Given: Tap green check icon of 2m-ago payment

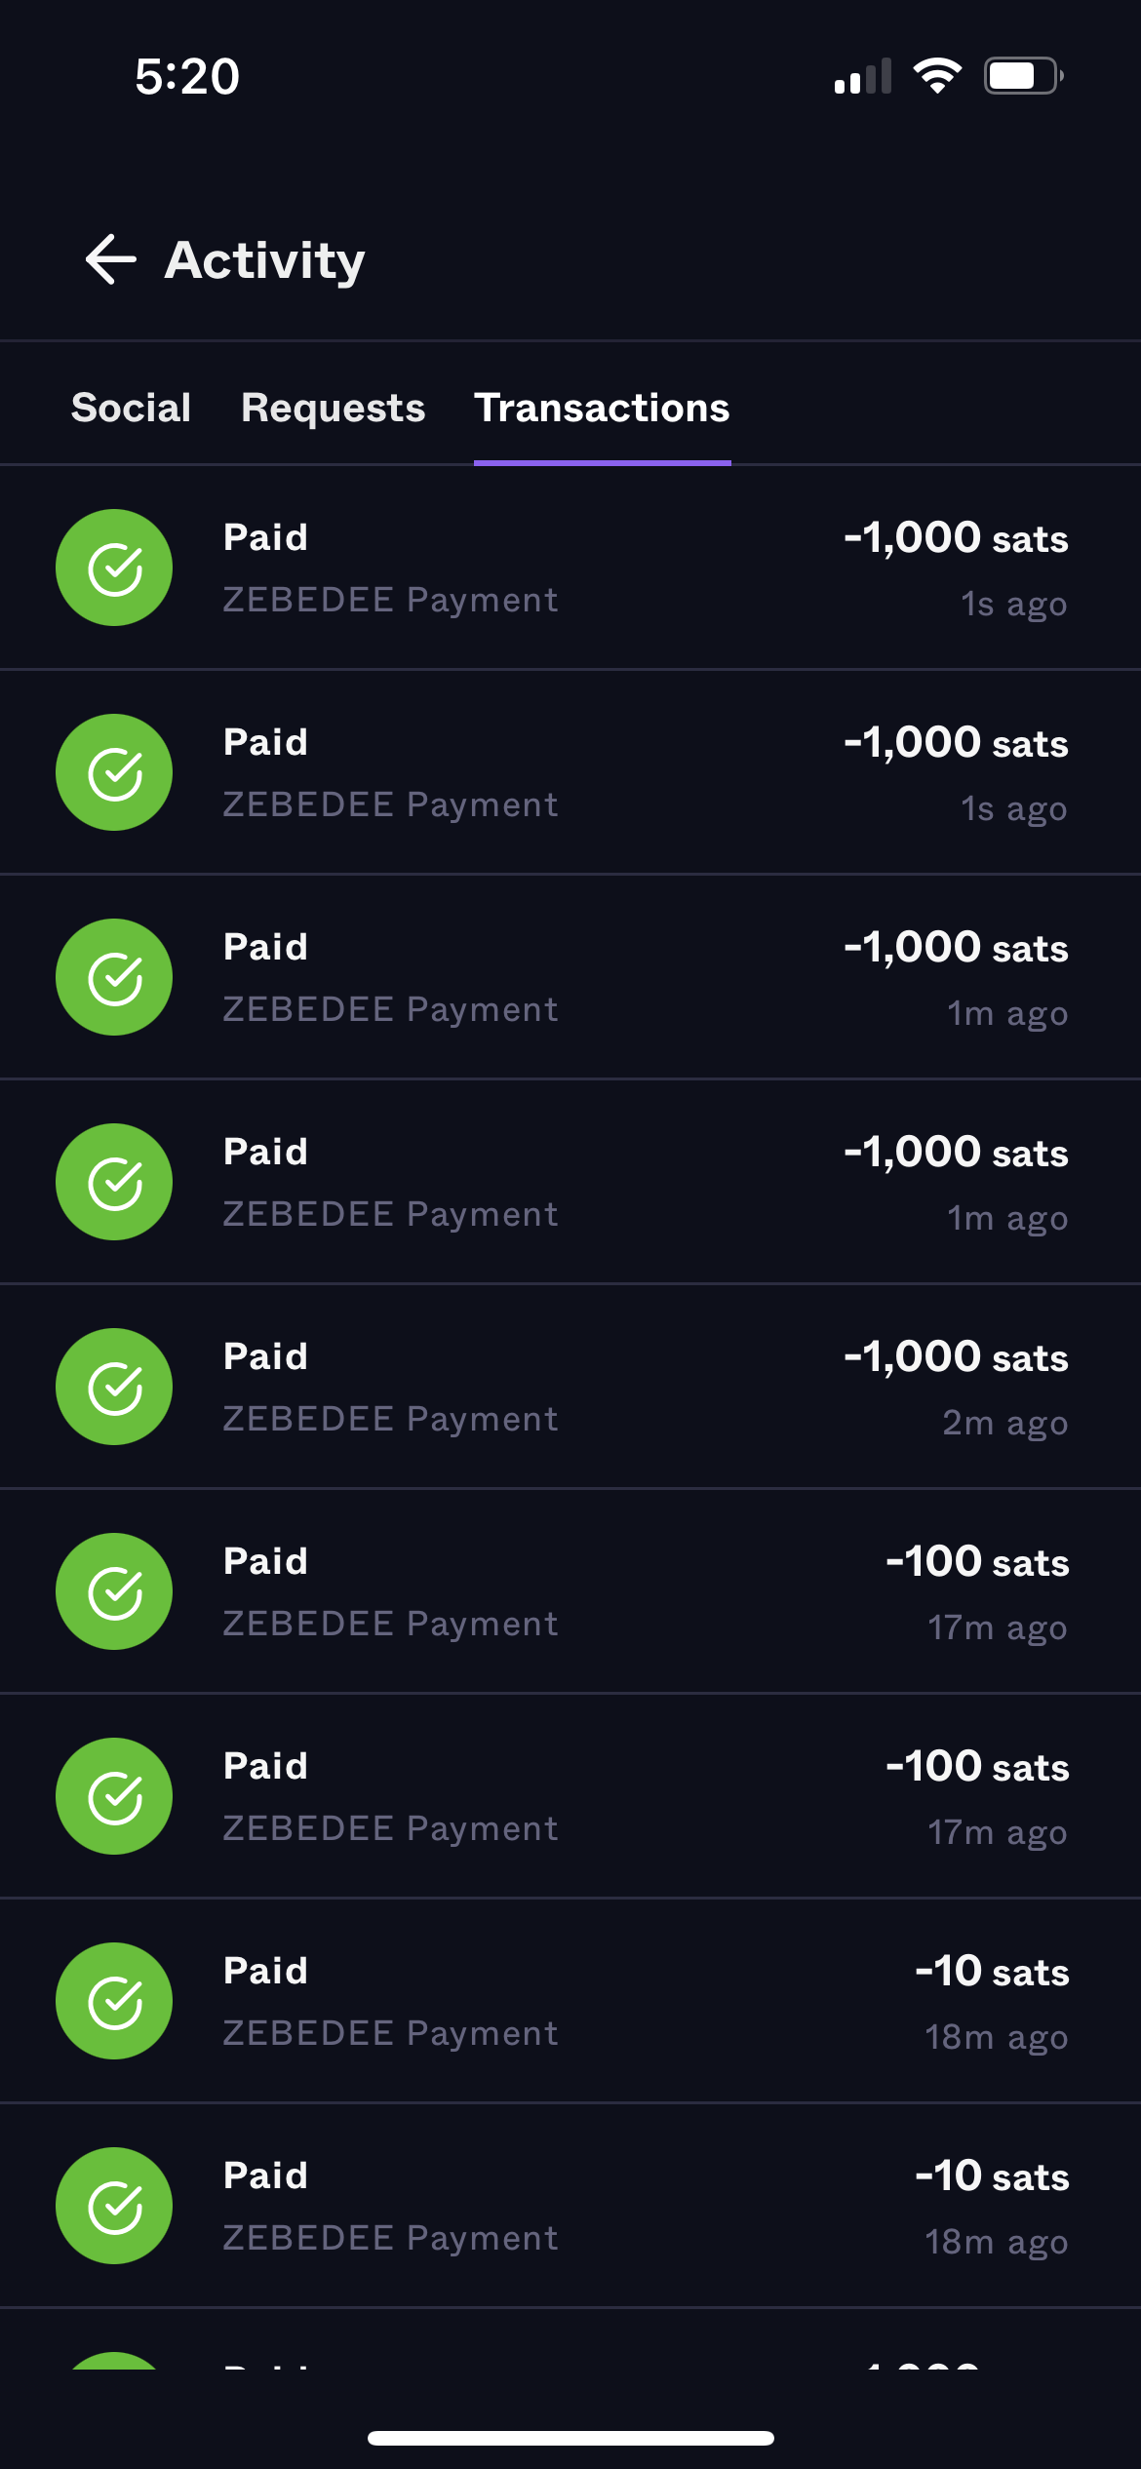Looking at the screenshot, I should pyautogui.click(x=114, y=1387).
